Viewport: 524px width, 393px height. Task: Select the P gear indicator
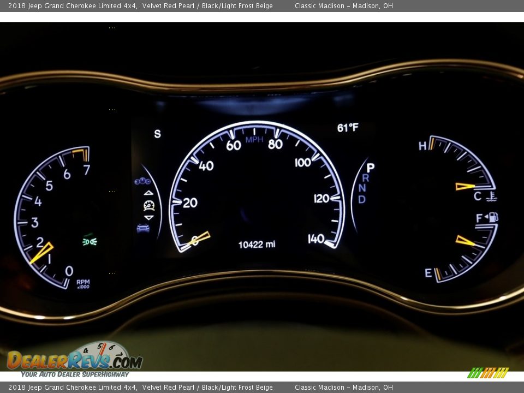coord(370,168)
